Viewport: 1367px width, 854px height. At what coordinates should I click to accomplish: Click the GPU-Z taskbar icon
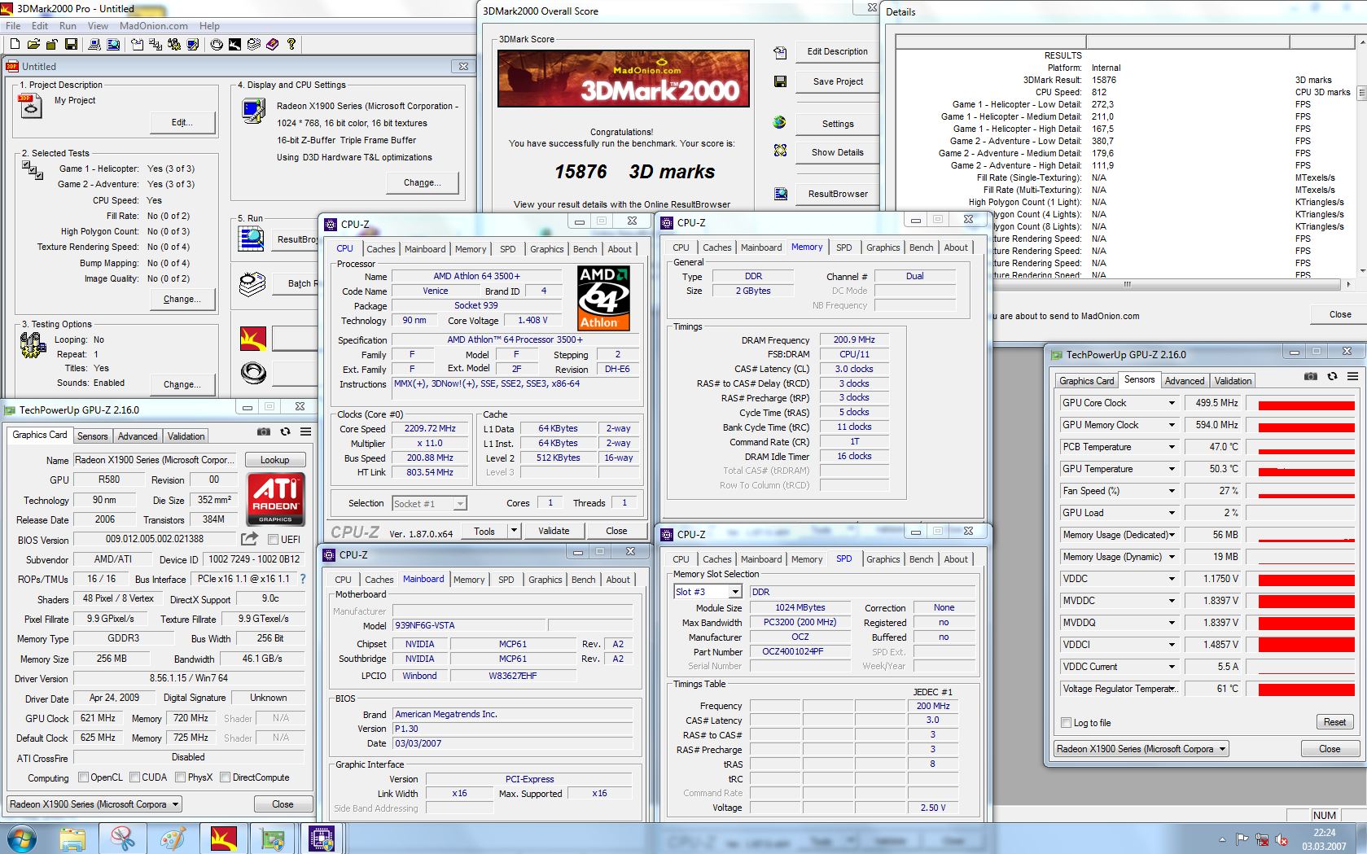click(x=272, y=839)
